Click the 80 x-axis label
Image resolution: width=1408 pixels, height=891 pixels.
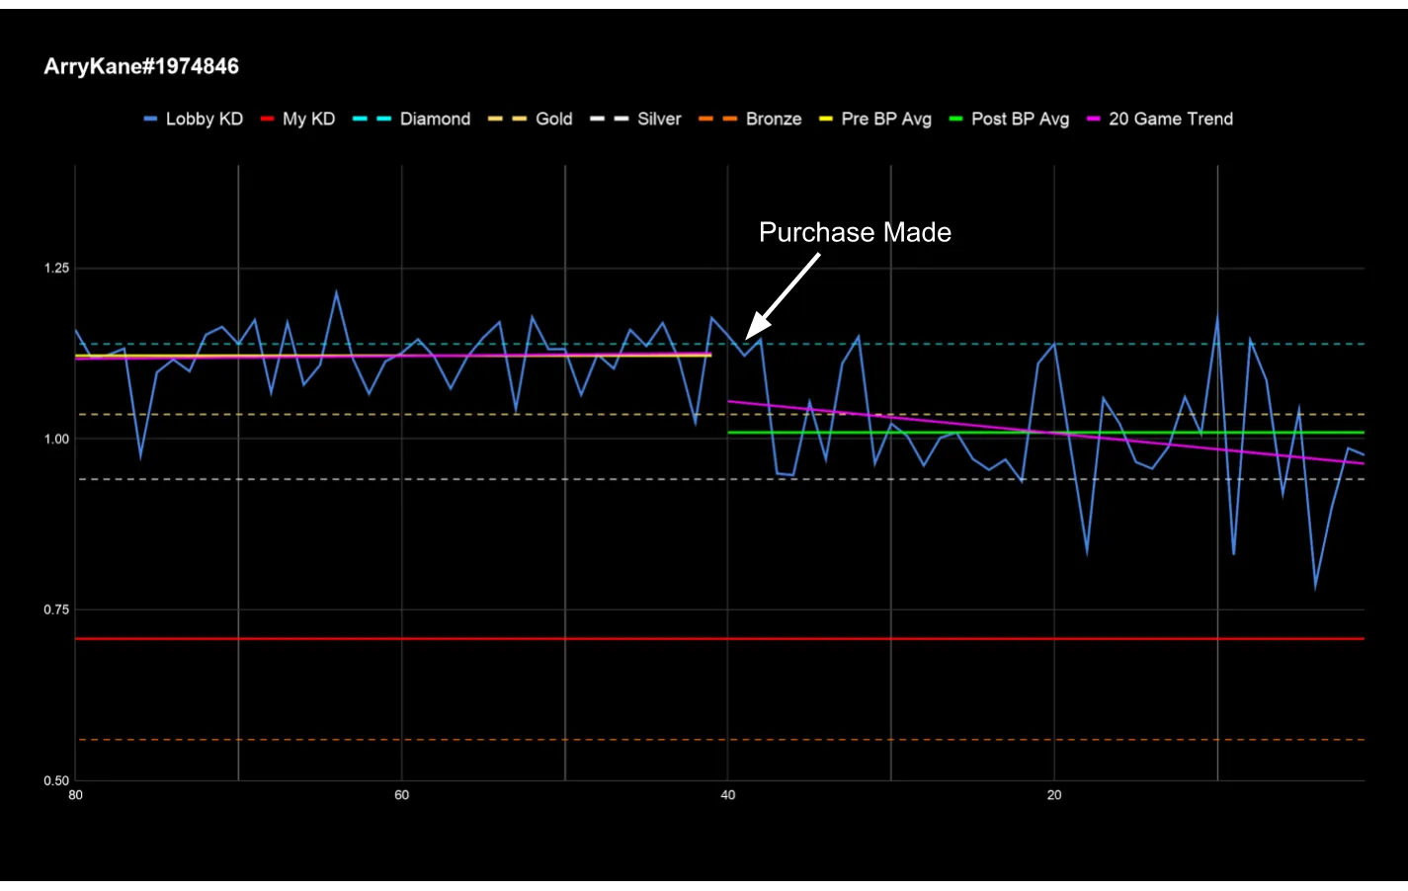click(75, 795)
